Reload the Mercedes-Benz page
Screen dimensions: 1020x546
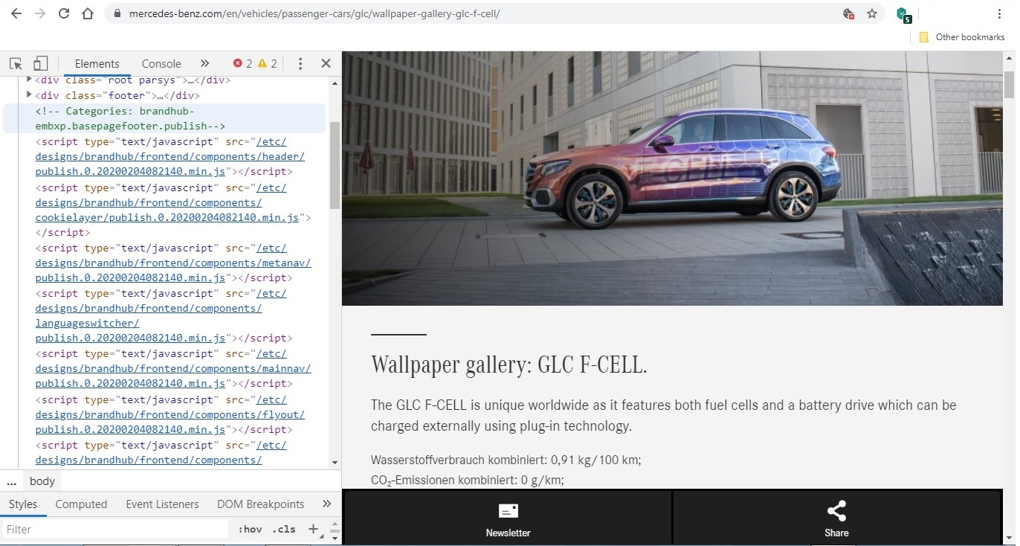64,13
